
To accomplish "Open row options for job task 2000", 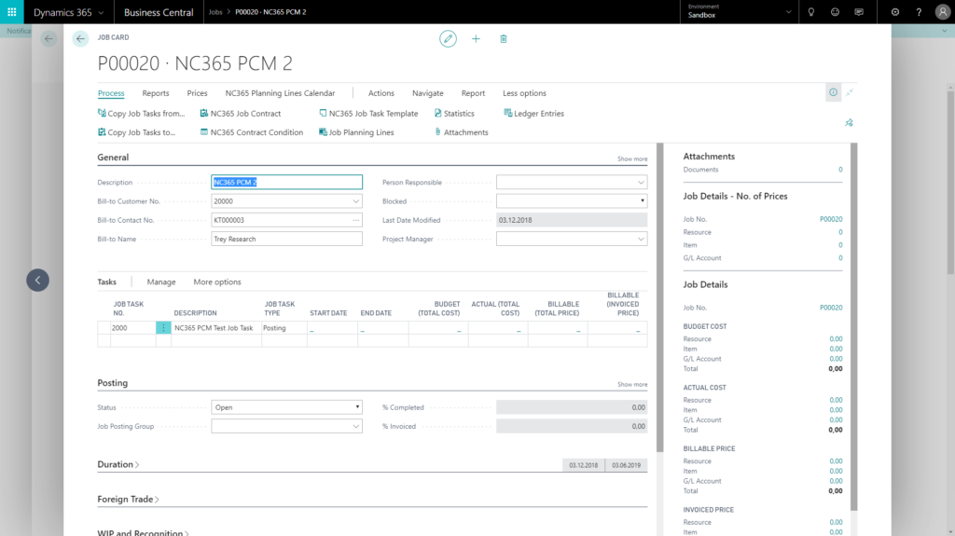I will (163, 328).
